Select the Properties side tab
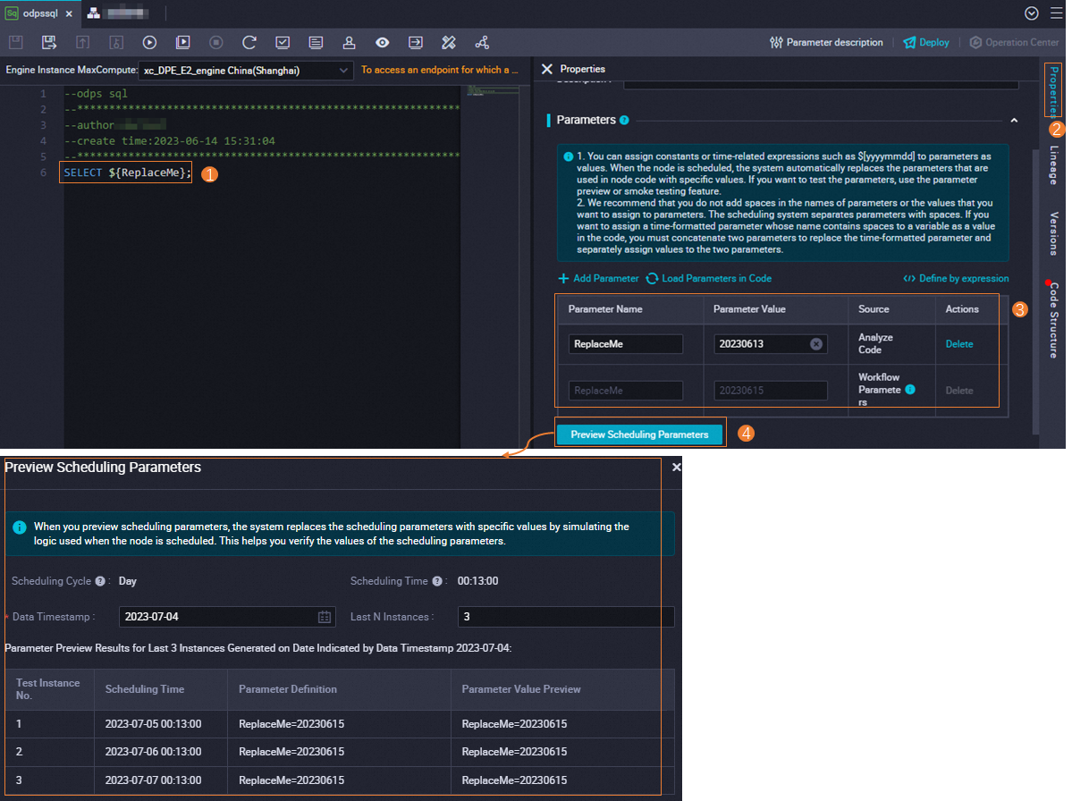The image size is (1072, 801). pos(1054,91)
